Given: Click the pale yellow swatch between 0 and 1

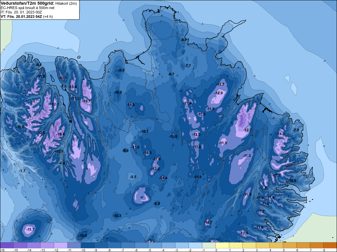Looking at the screenshot, I should click(222, 245).
